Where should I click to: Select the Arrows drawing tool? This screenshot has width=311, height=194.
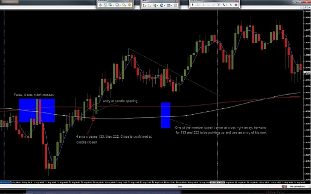pyautogui.click(x=224, y=5)
